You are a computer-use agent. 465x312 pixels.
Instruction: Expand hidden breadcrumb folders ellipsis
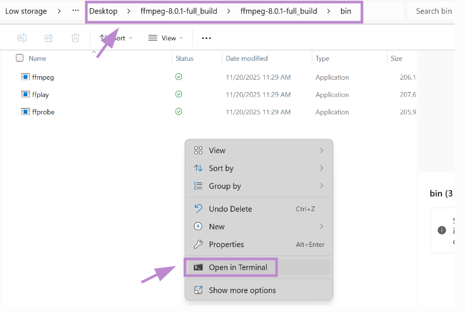point(76,11)
